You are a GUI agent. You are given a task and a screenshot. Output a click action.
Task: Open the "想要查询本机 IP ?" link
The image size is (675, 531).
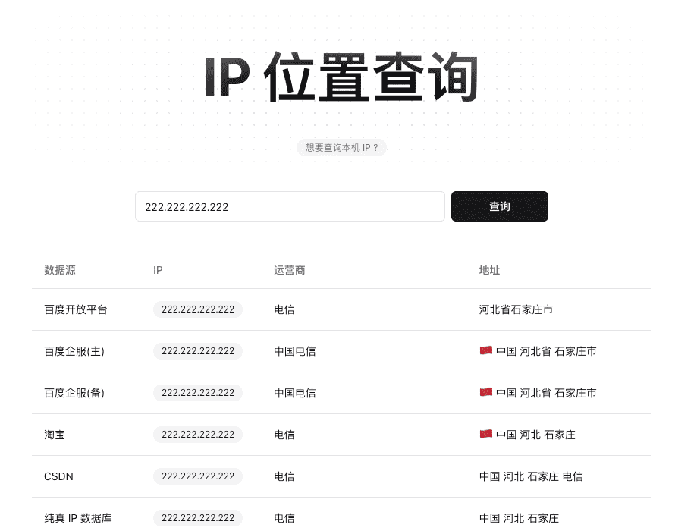pos(341,148)
